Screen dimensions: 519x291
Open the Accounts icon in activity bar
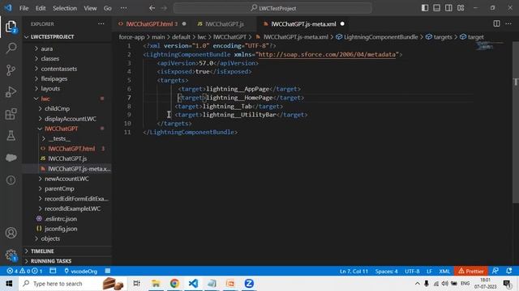point(11,233)
